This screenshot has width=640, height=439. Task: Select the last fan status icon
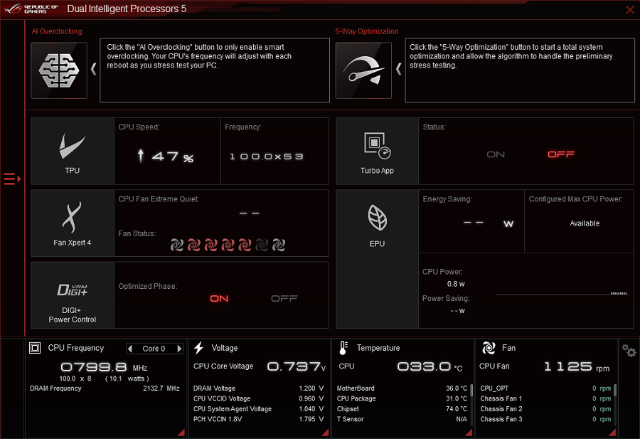pyautogui.click(x=279, y=245)
